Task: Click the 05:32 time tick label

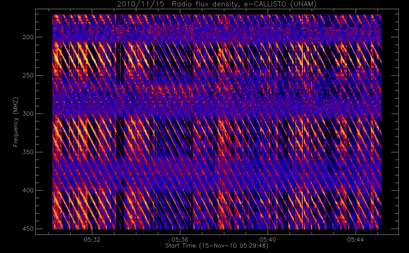Action: coord(92,240)
